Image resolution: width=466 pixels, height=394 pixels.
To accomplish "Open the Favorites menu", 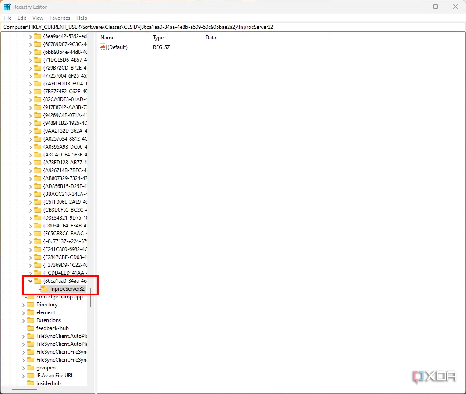I will (60, 18).
